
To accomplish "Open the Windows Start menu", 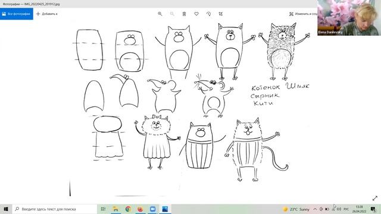I will click(x=6, y=209).
